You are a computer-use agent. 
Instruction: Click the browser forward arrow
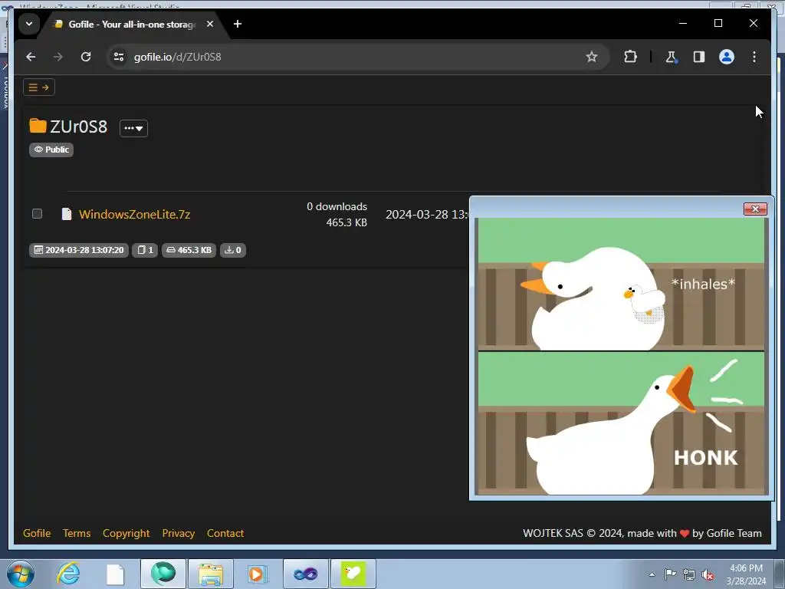(x=58, y=57)
